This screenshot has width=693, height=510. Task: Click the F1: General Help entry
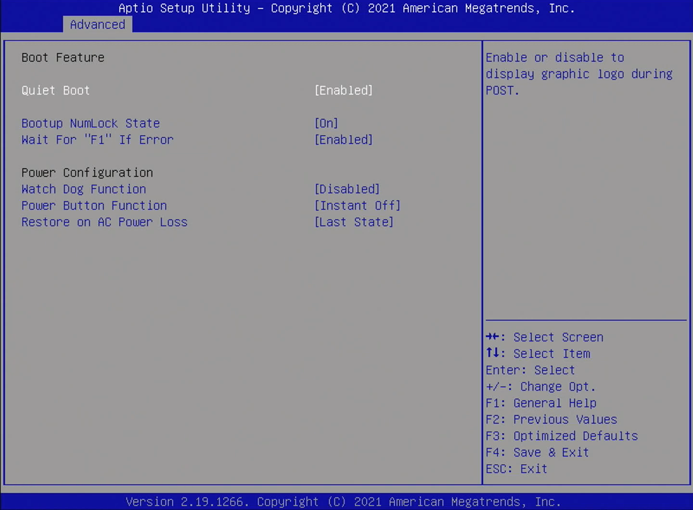(541, 403)
